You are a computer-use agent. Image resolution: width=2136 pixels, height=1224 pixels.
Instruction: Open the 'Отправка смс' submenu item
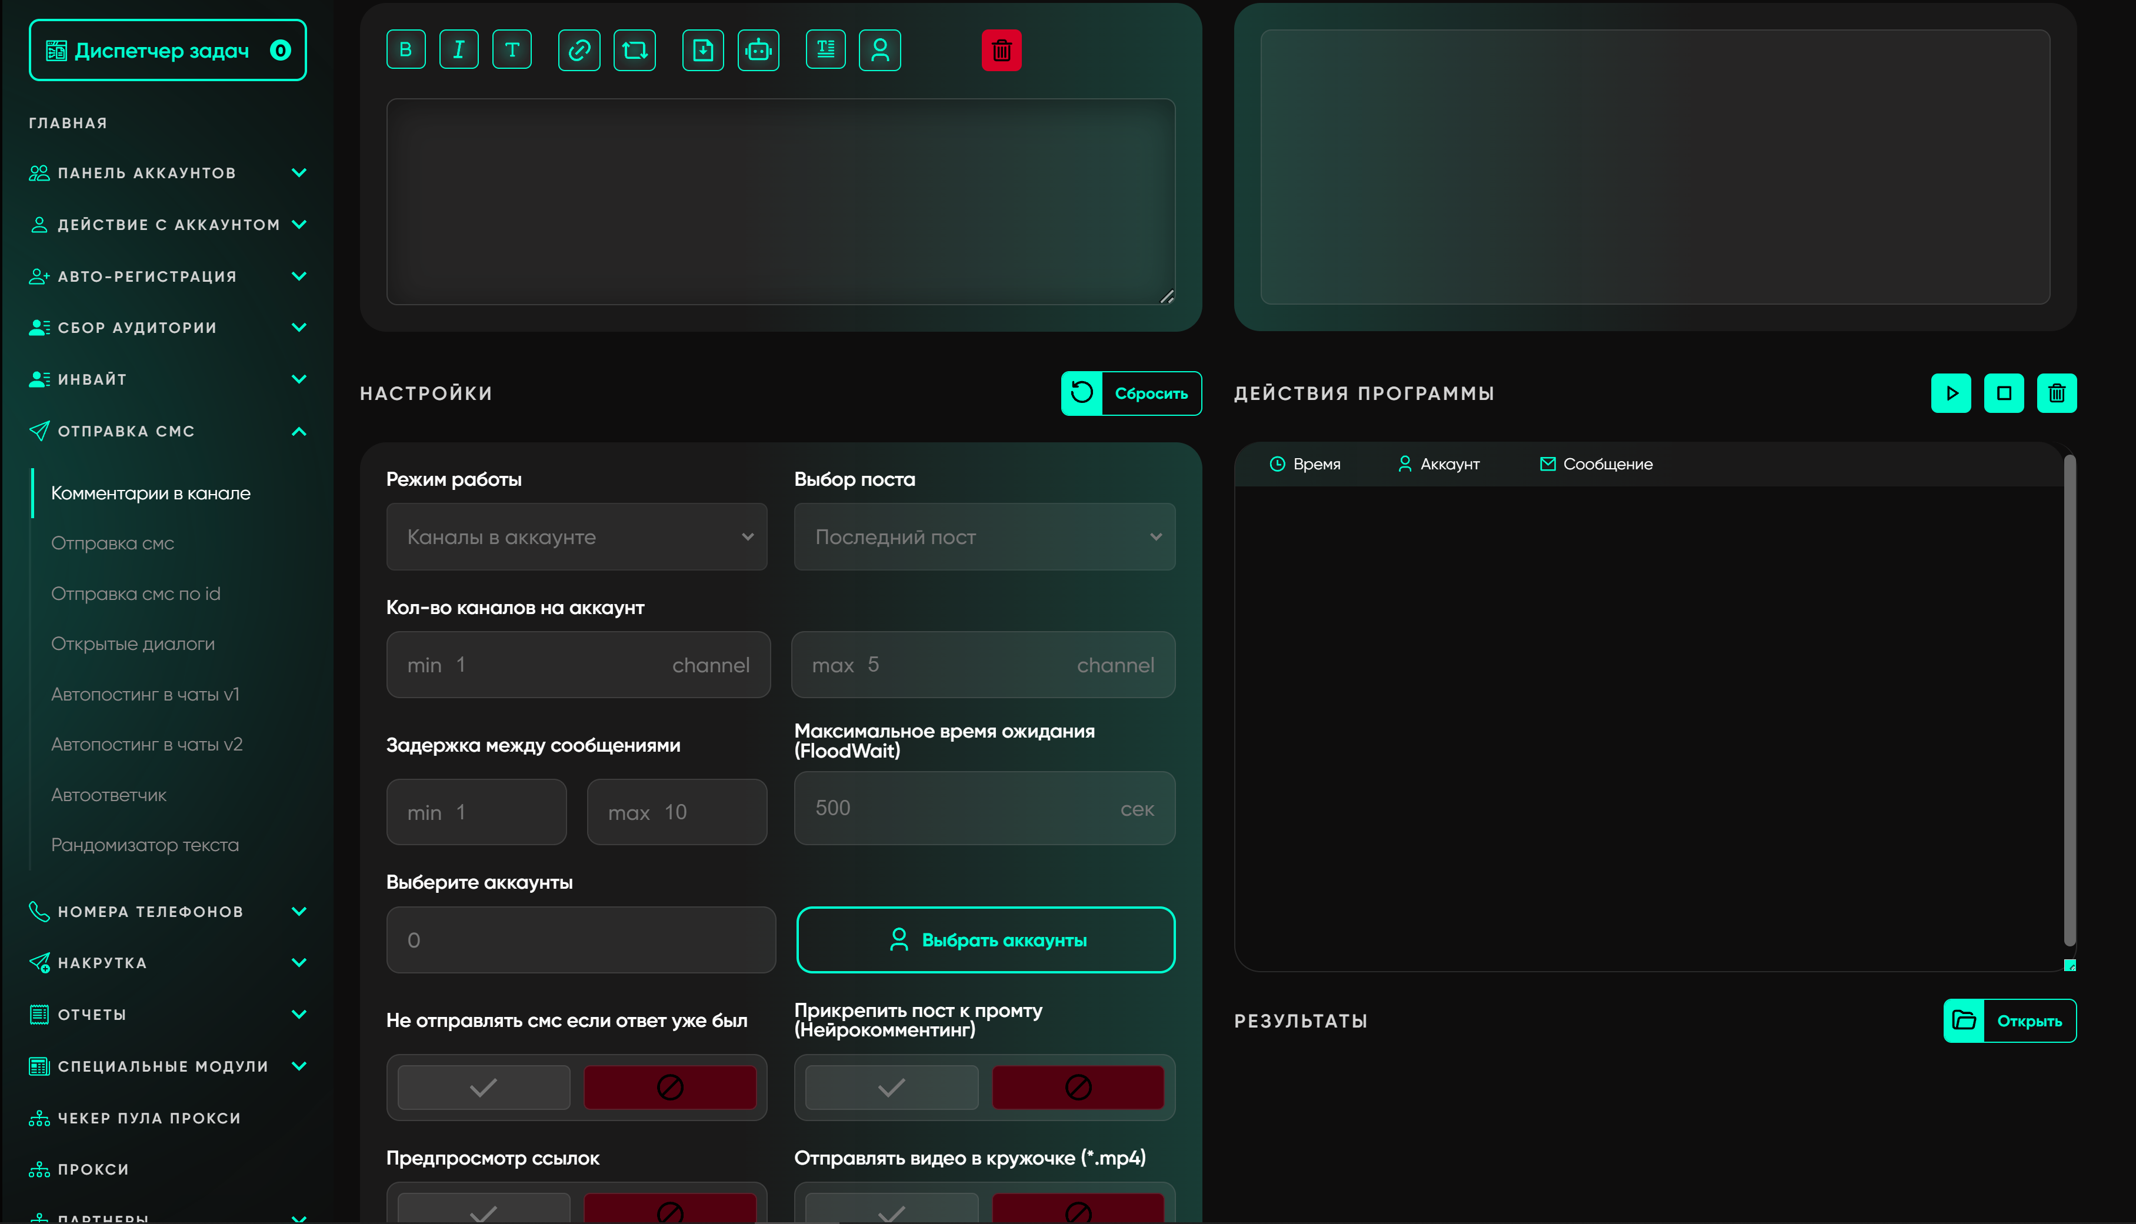pos(112,543)
